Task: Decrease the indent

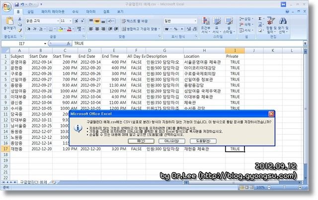Action: tap(110, 29)
